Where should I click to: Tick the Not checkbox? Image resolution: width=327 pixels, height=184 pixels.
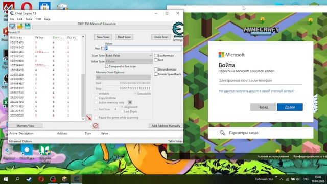coord(156,60)
